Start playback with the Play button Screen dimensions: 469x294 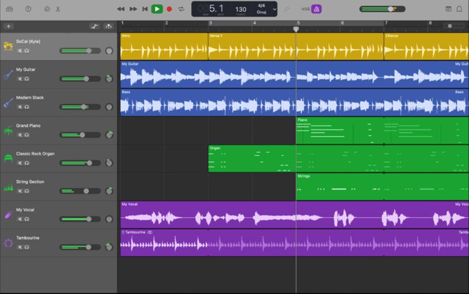click(x=156, y=8)
